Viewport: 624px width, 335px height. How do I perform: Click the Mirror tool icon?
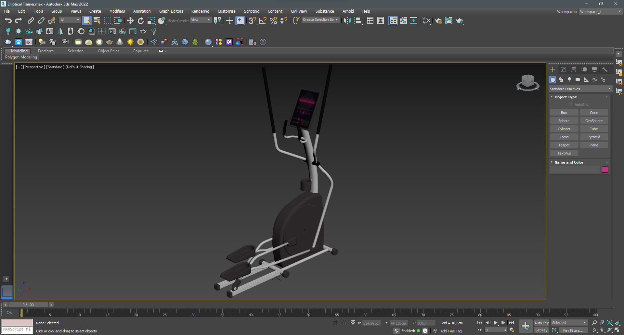(x=347, y=21)
